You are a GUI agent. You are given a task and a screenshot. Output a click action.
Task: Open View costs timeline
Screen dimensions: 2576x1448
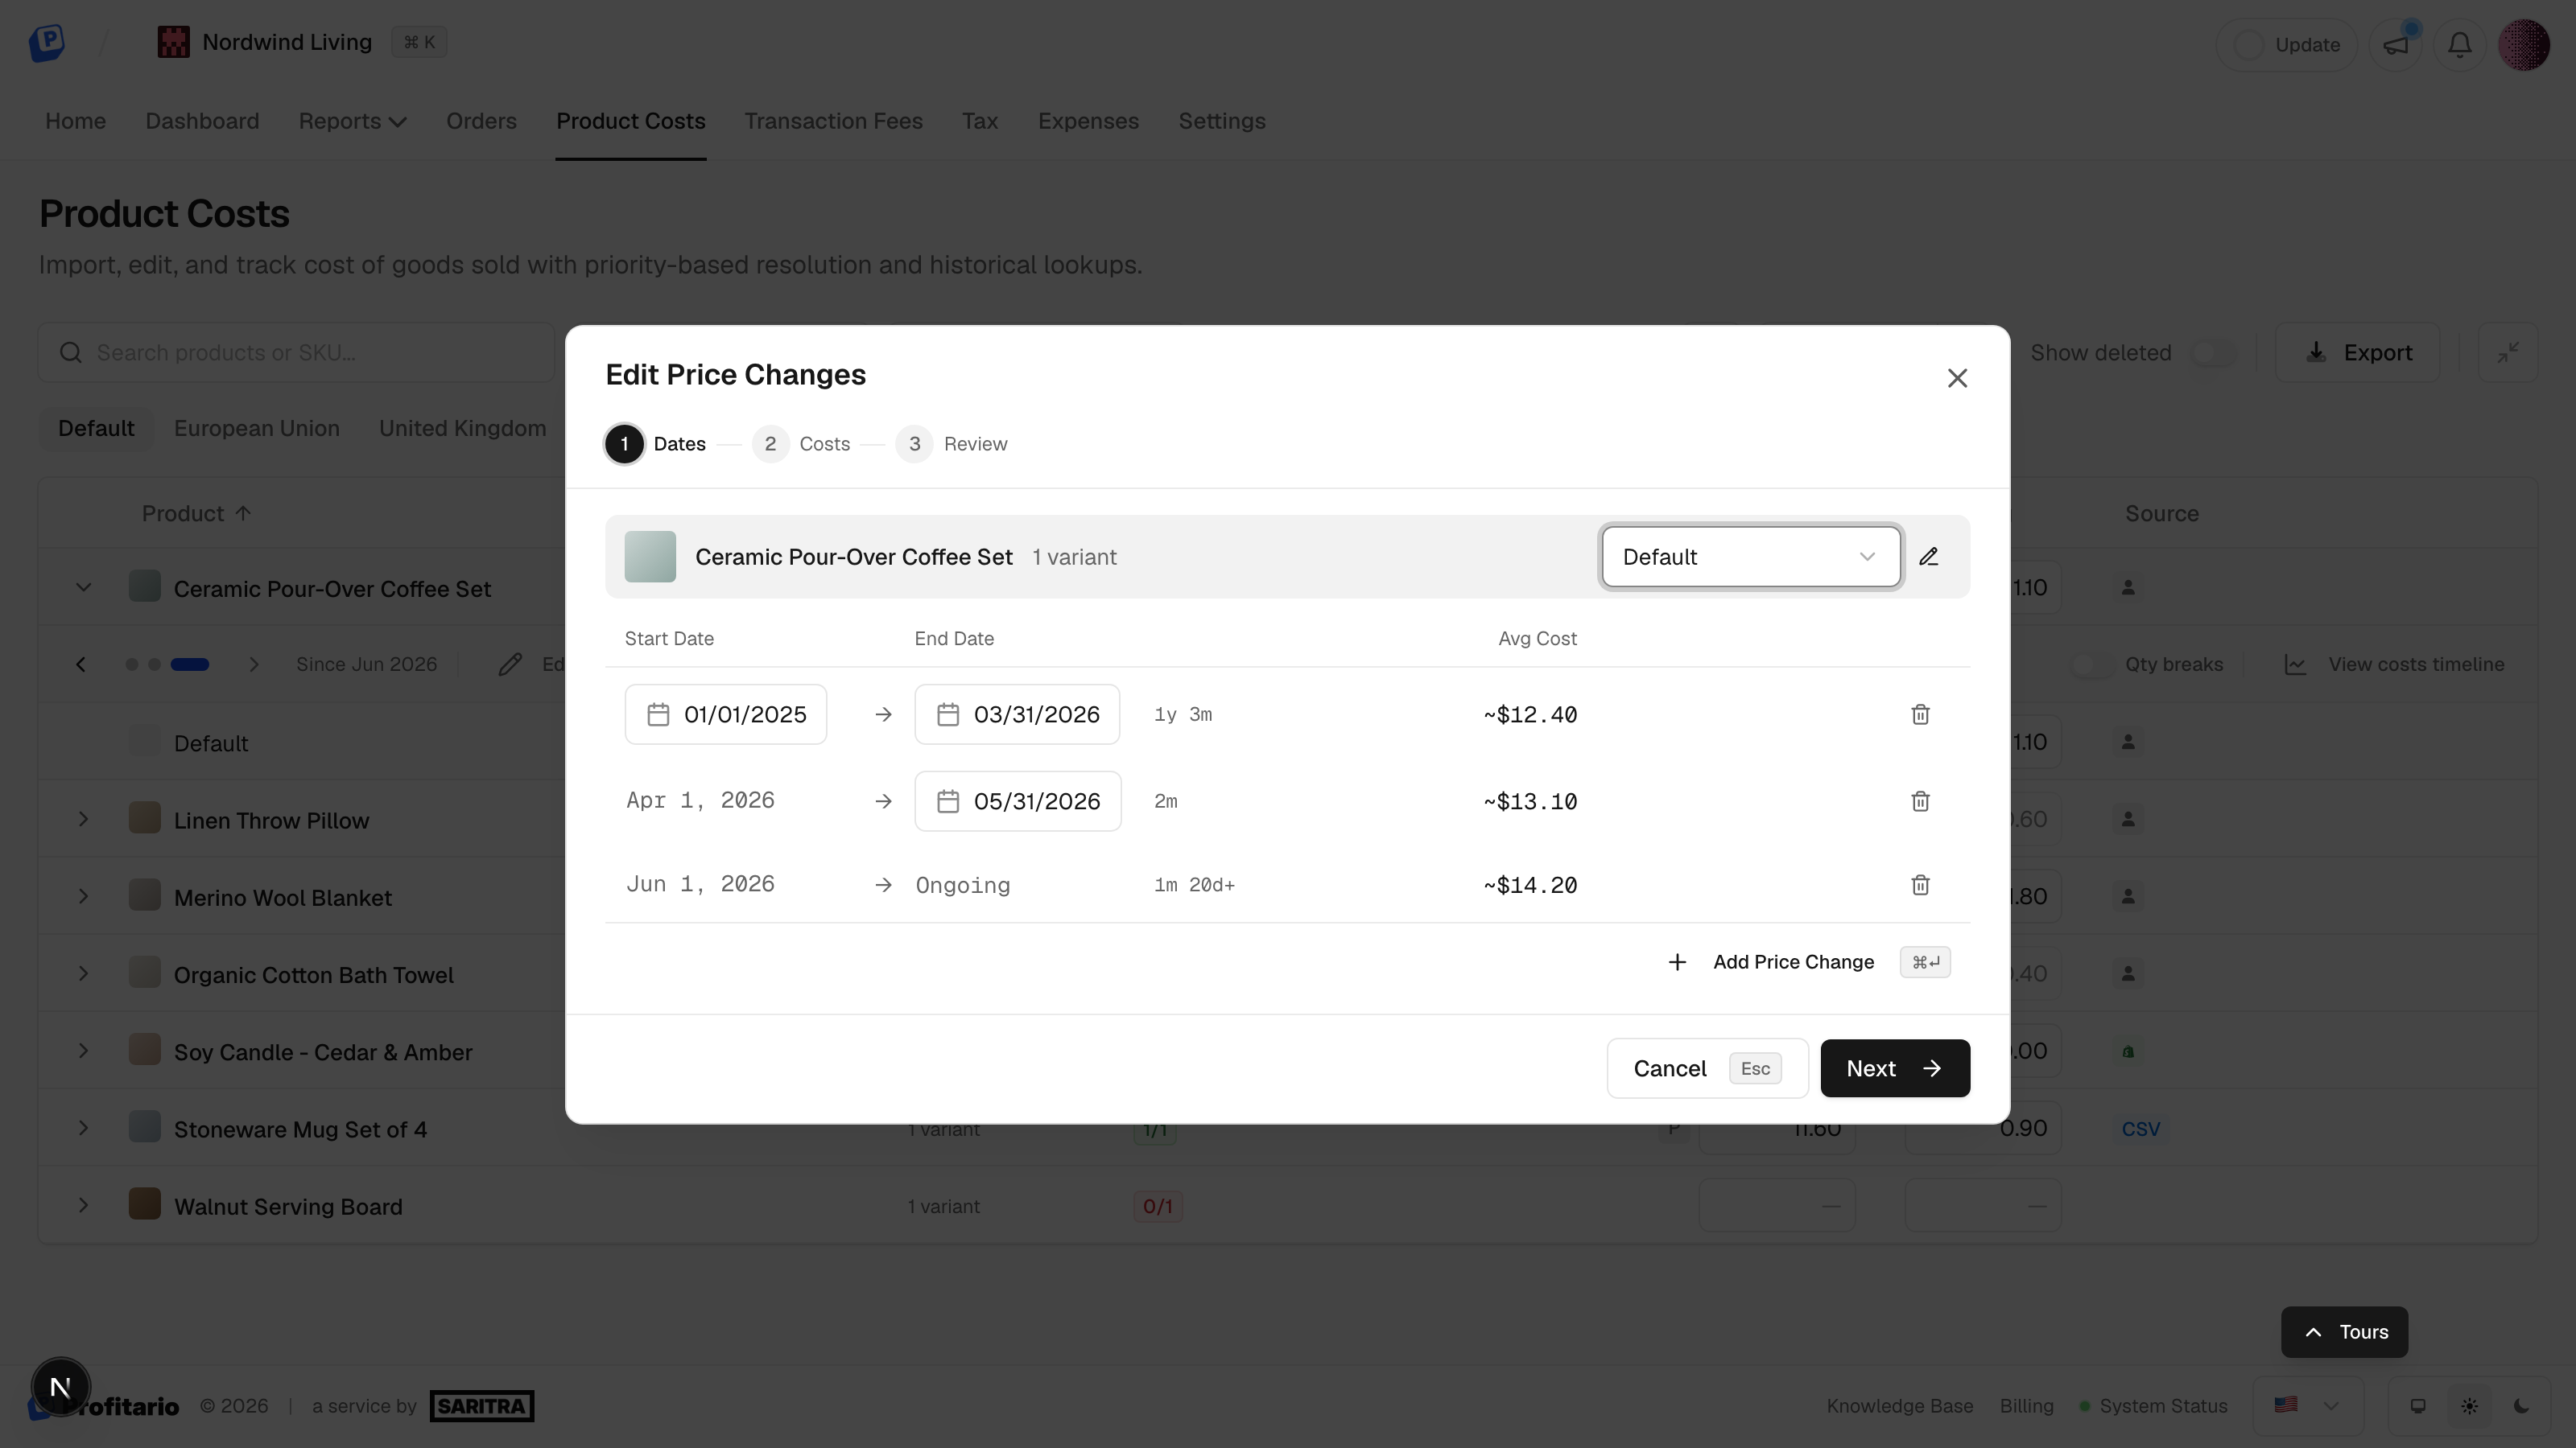pyautogui.click(x=2395, y=664)
